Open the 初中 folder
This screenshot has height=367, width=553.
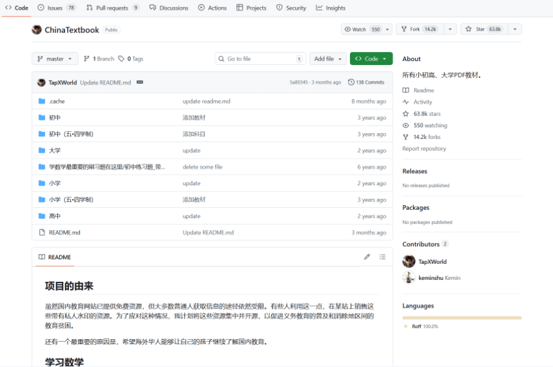[55, 118]
